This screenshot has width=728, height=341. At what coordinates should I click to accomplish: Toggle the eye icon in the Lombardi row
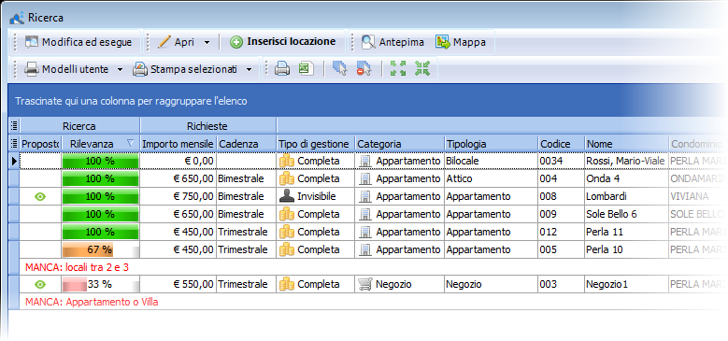(x=41, y=197)
